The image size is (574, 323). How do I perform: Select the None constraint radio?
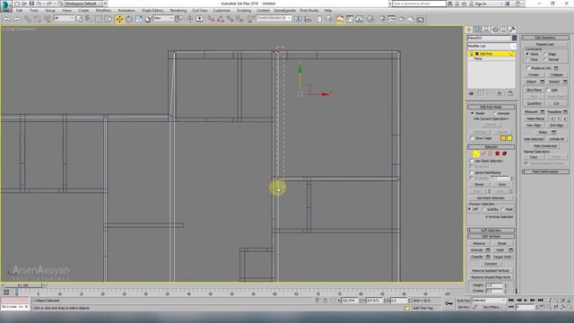tap(527, 54)
